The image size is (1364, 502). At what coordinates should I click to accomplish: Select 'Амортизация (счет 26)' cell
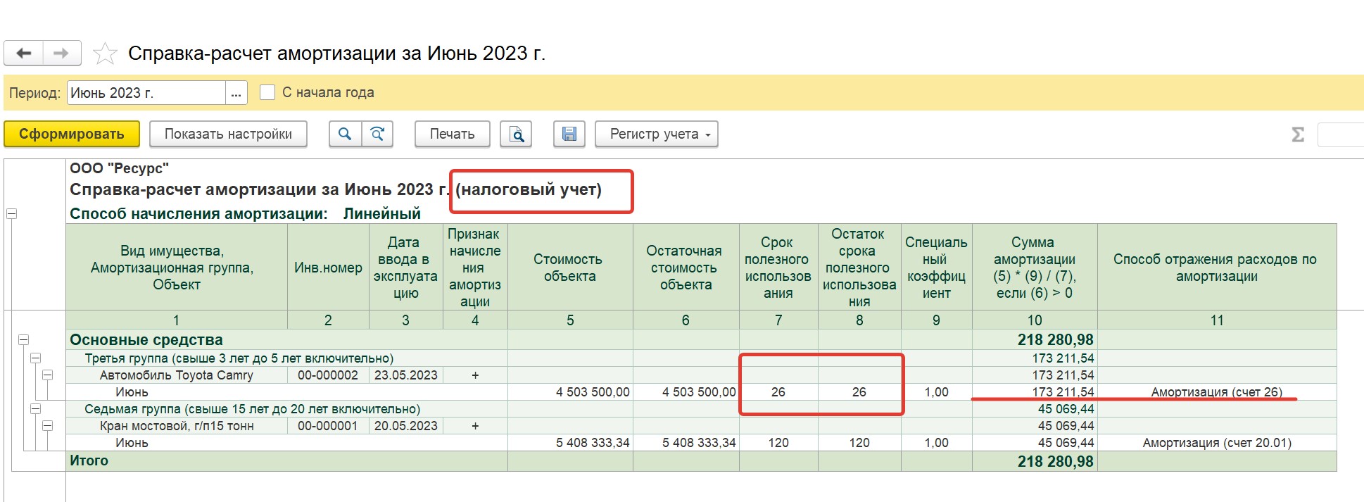[1217, 392]
